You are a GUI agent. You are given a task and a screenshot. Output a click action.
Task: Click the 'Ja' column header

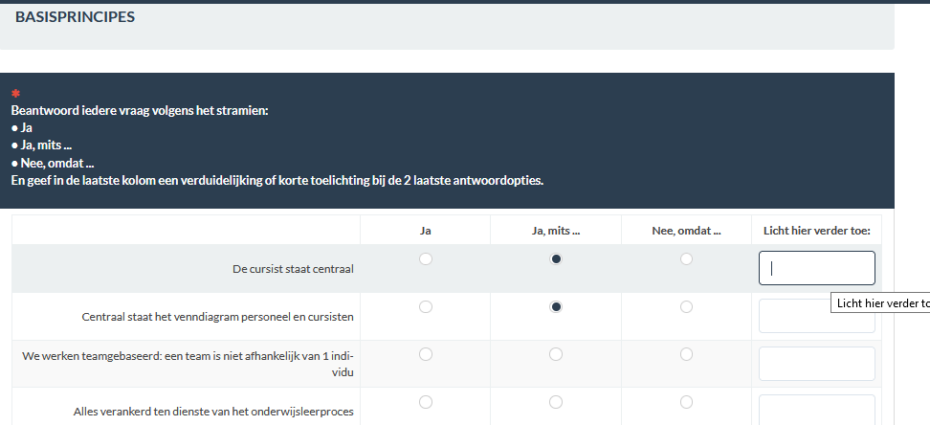(425, 231)
